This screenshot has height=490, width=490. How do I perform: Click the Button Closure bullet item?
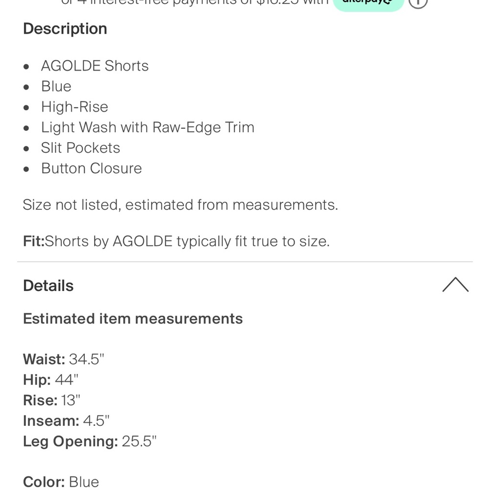tap(91, 169)
